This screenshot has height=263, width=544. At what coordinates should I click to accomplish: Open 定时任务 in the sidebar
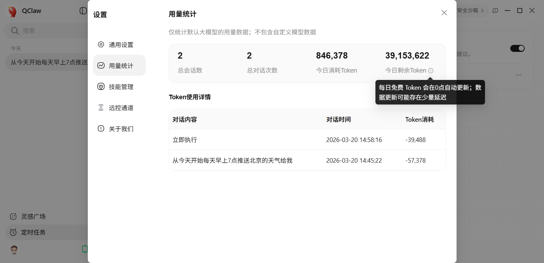pos(46,232)
